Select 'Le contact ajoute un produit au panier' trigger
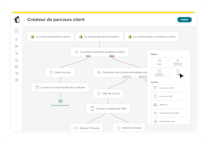This screenshot has height=143, width=207. tap(152, 37)
